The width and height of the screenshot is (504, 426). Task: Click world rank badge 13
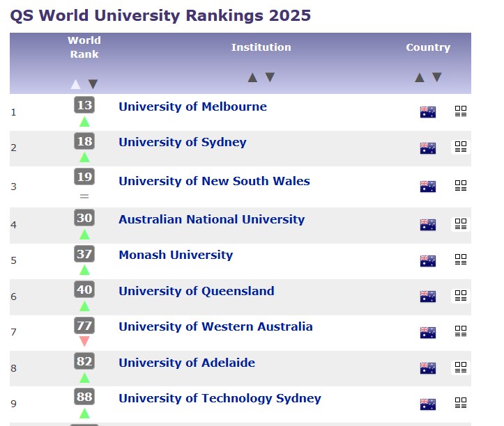tap(84, 105)
